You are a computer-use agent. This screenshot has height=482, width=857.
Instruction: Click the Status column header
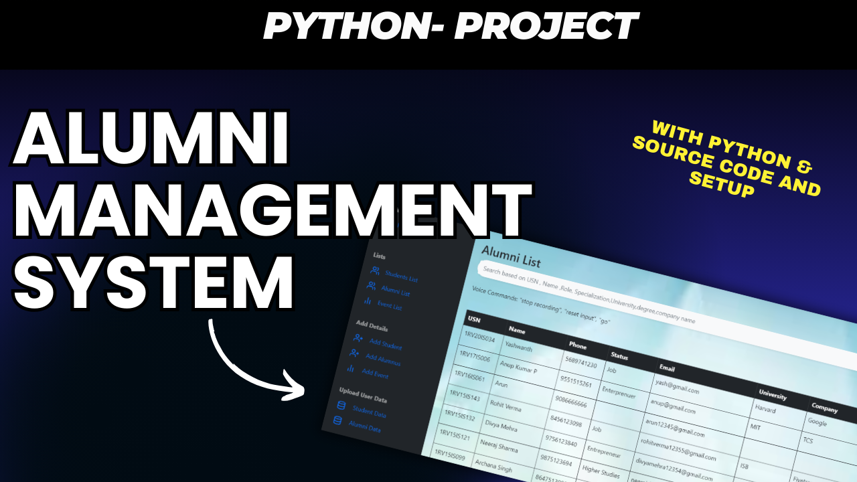pos(619,357)
